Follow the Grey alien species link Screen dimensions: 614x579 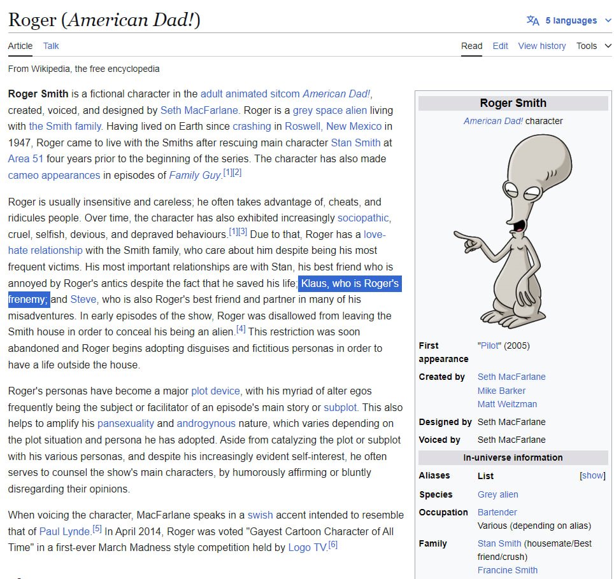coord(497,494)
